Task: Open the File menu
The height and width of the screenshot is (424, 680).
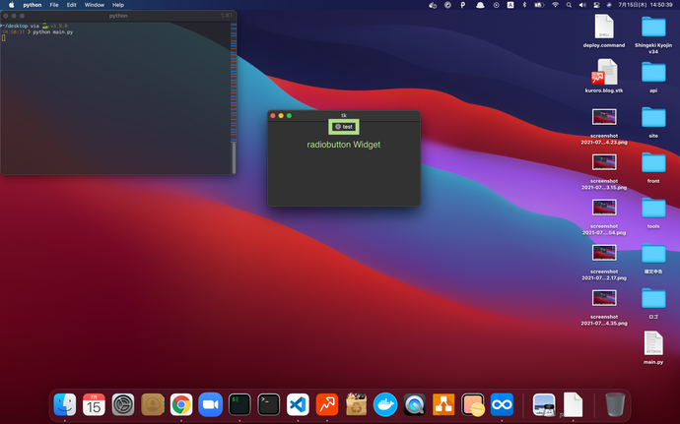Action: click(54, 5)
